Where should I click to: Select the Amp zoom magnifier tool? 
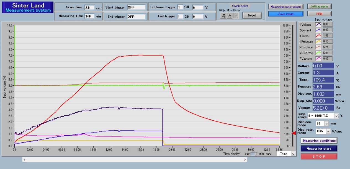(x=223, y=16)
